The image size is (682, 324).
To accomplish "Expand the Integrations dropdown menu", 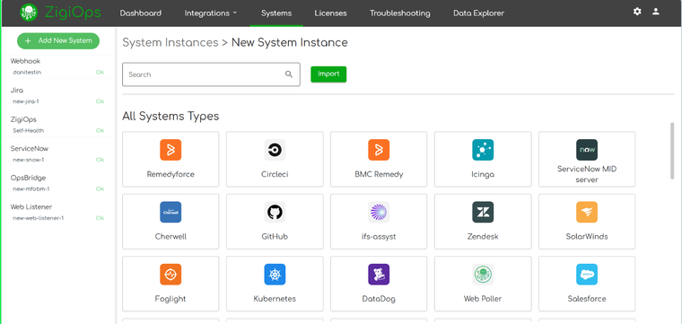I will click(x=211, y=13).
